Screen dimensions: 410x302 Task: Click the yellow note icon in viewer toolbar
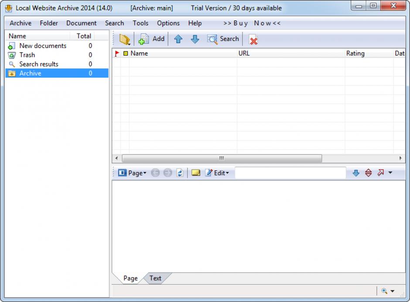pos(195,173)
